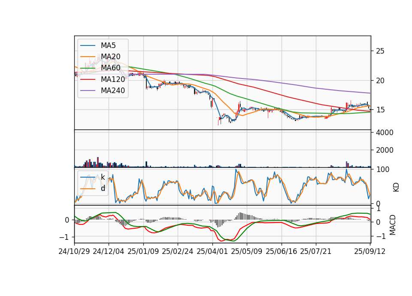Click the price axis value 15
This screenshot has height=296, width=412.
click(380, 110)
